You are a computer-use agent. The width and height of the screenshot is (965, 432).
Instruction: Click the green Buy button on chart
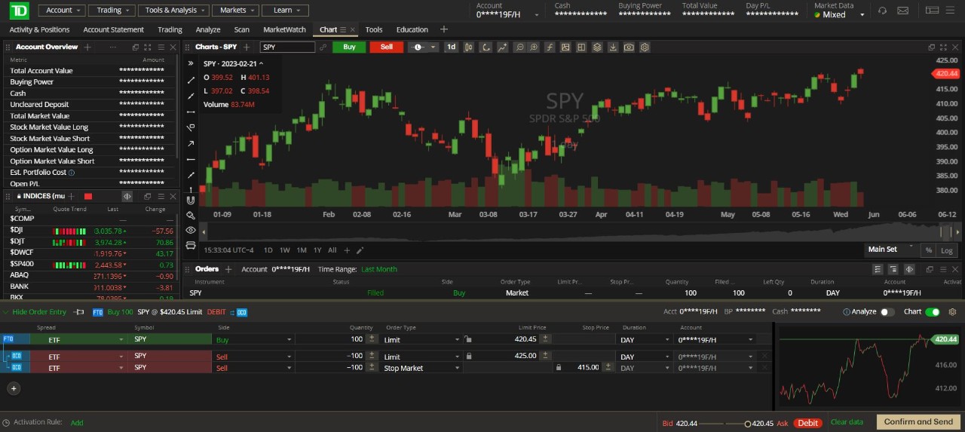coord(349,47)
